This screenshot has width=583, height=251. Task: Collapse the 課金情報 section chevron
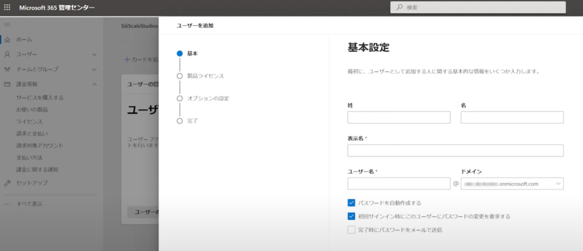tap(95, 84)
